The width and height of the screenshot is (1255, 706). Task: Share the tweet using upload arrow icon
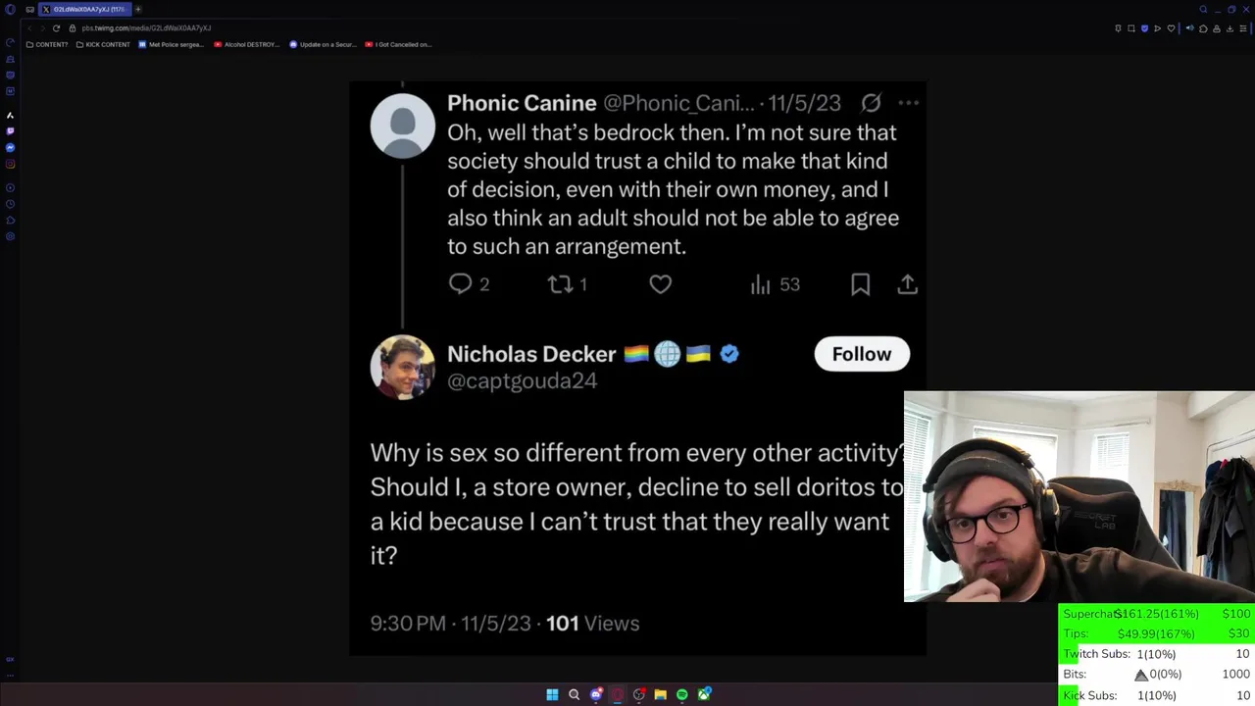(907, 284)
